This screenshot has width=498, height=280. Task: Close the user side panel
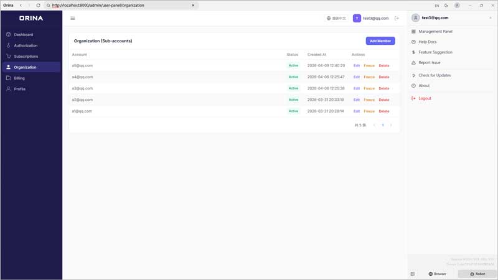(x=491, y=18)
